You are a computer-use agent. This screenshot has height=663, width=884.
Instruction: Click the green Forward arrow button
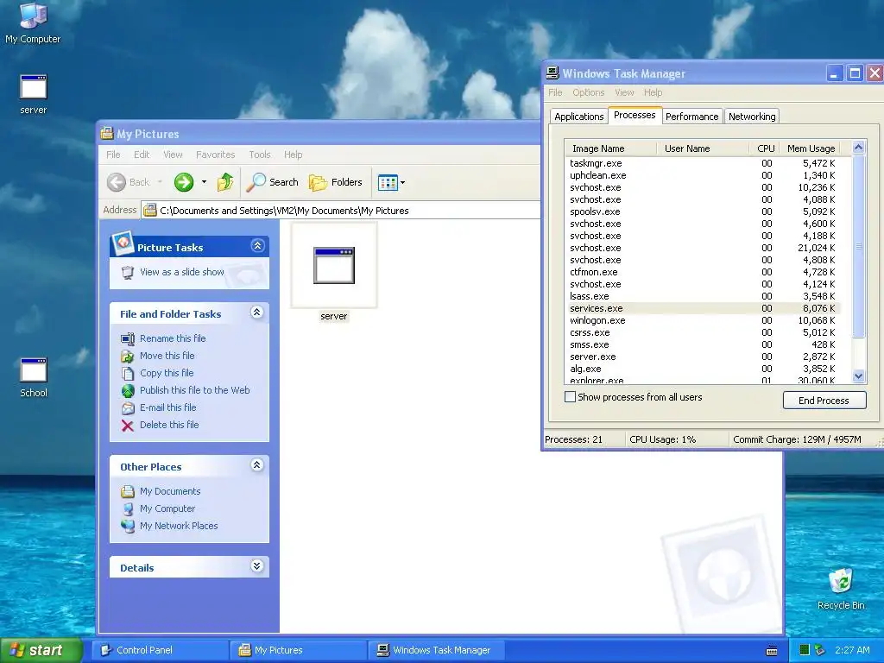pos(184,182)
